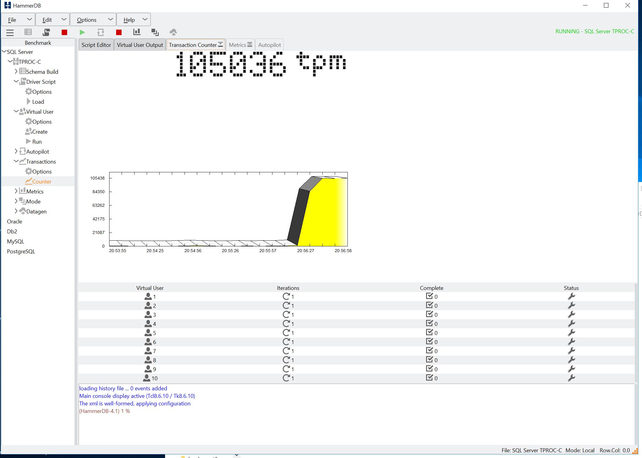Click the wrench status icon for user 3
The width and height of the screenshot is (642, 458).
click(x=571, y=314)
